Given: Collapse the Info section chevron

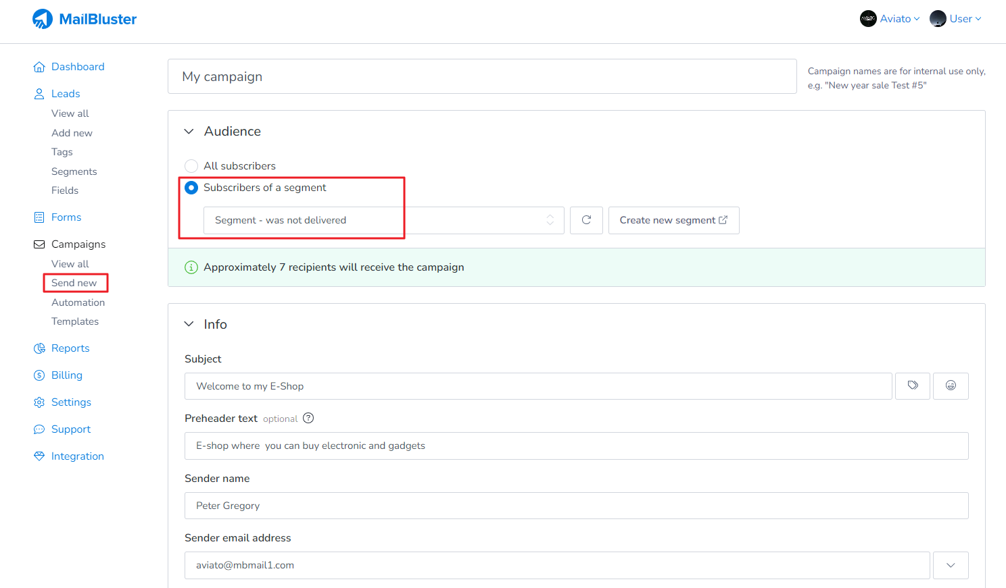Looking at the screenshot, I should coord(189,325).
